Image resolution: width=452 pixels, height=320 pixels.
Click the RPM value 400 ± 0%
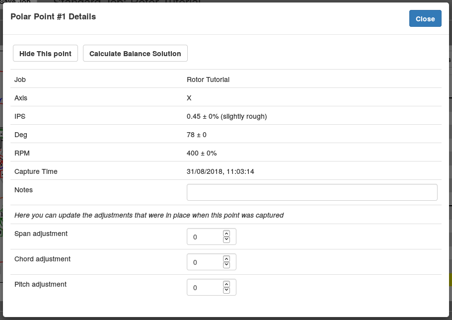(x=201, y=153)
